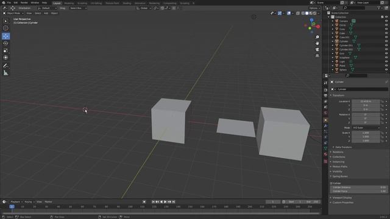This screenshot has width=390, height=219.
Task: Expand the Cylinder row in outliner
Action: pos(333,41)
